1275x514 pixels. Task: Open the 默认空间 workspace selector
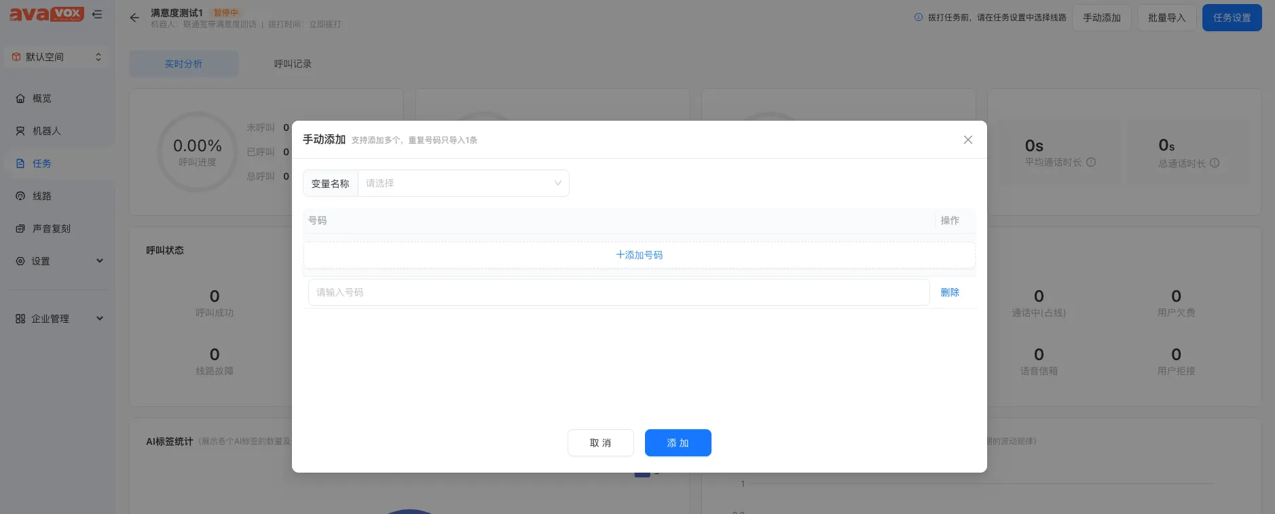pos(57,57)
